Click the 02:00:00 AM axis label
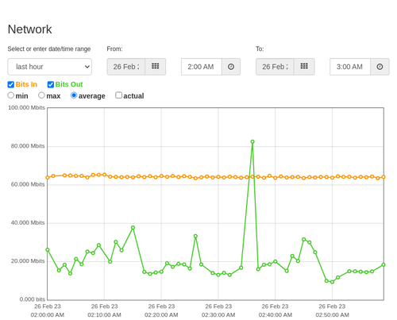The width and height of the screenshot is (397, 320). (x=48, y=315)
